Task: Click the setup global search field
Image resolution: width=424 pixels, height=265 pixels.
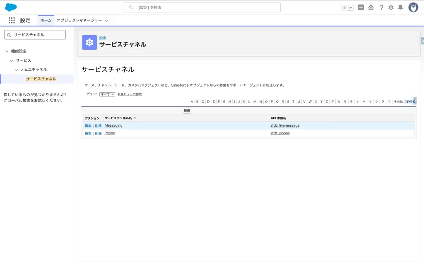Action: point(202,7)
